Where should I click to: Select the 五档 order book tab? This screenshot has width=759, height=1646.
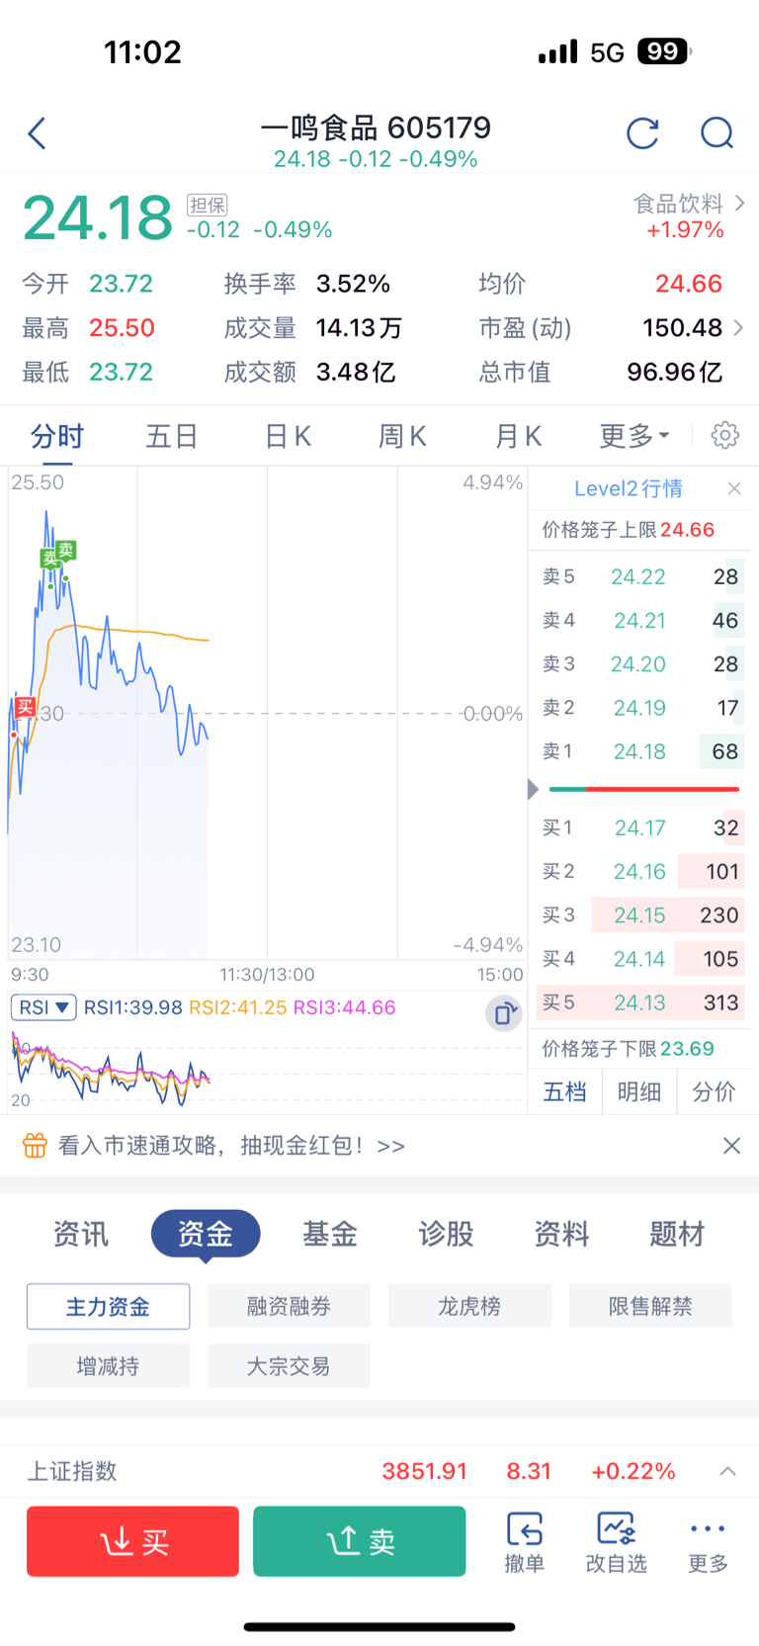(565, 1091)
